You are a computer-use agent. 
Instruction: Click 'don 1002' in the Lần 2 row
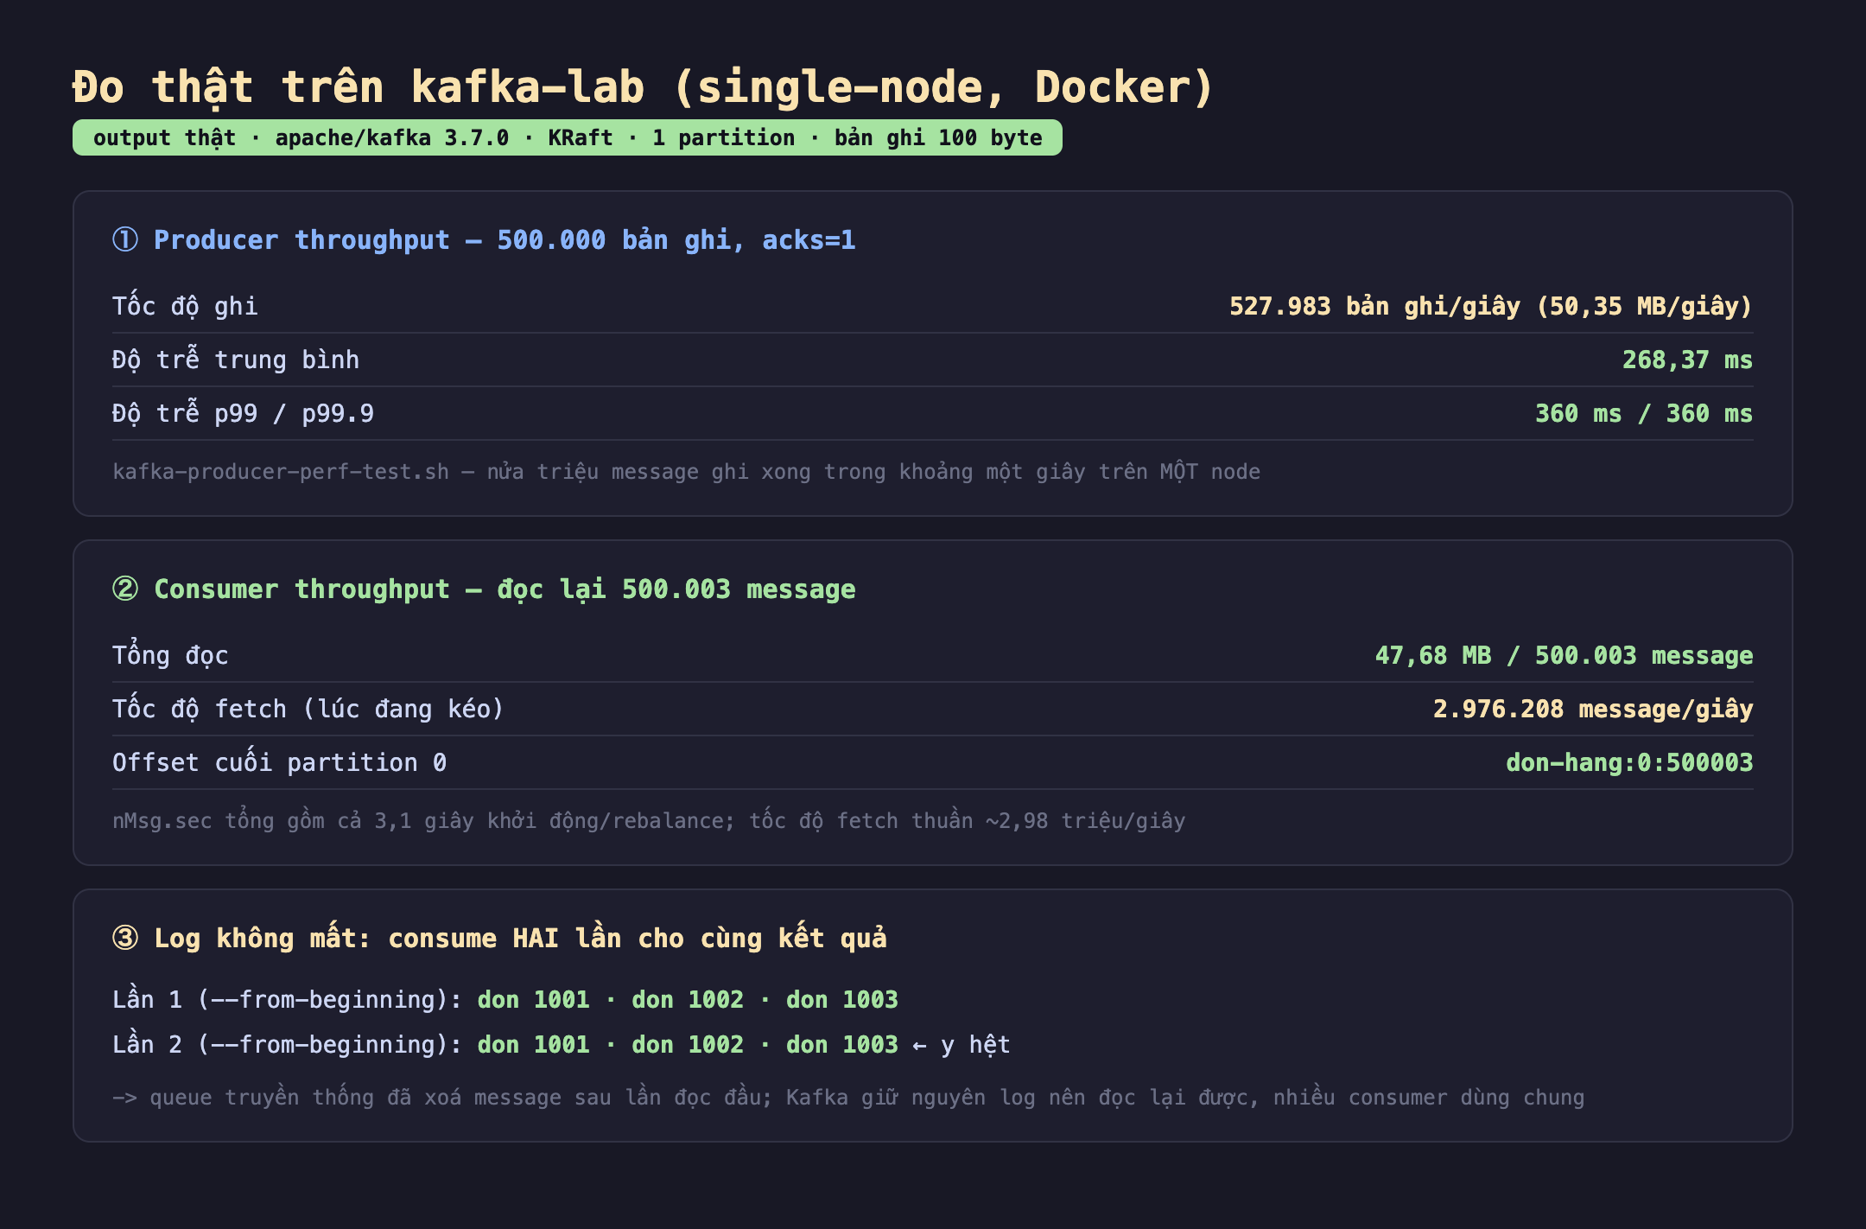688,1044
